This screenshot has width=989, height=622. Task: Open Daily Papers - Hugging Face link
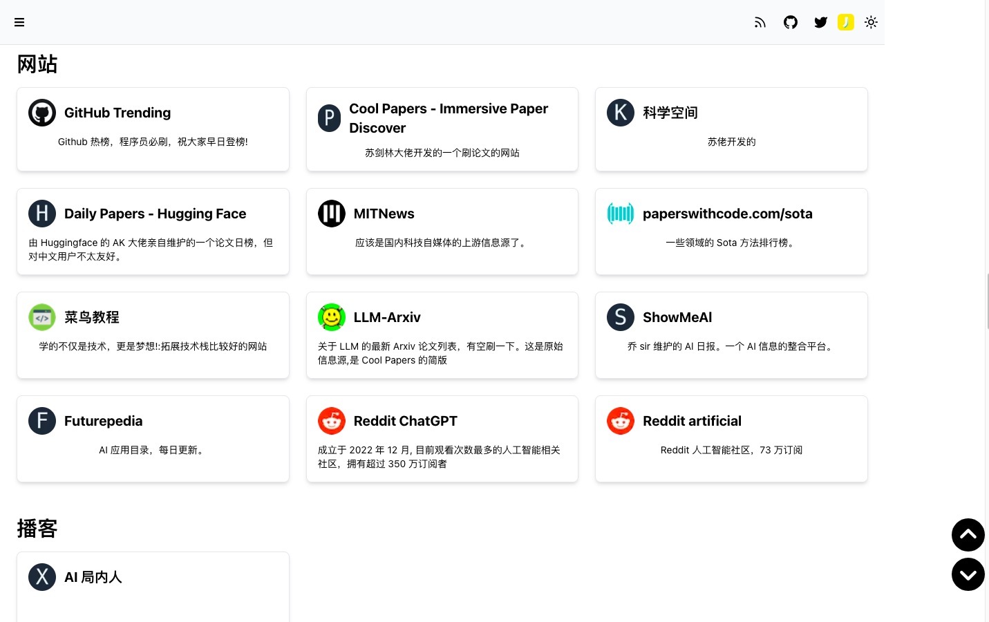[156, 214]
